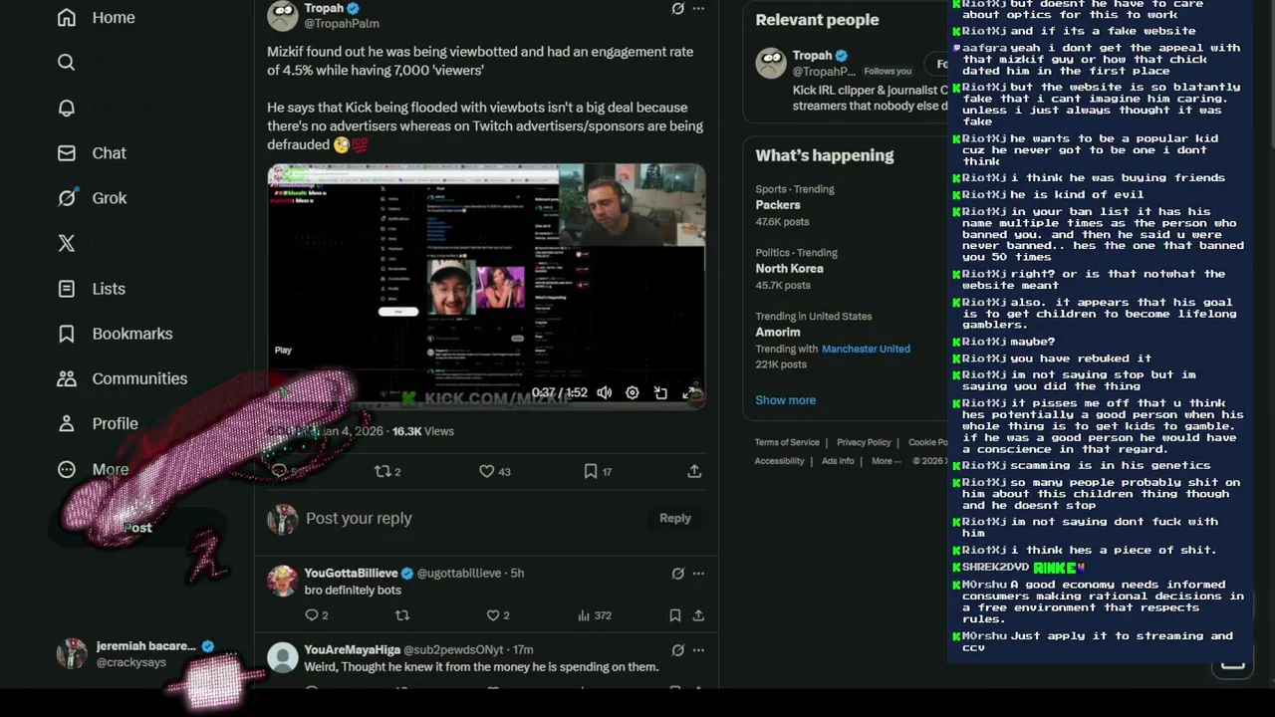This screenshot has height=717, width=1275.
Task: Like YouGottaBillieve's reply with 2 likes
Action: [x=497, y=615]
